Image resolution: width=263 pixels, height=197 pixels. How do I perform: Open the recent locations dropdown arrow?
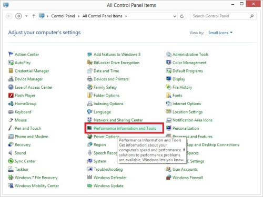pos(26,16)
